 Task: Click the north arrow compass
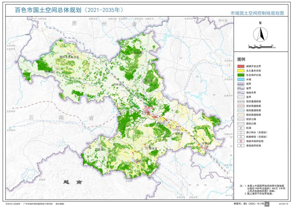pos(260,34)
